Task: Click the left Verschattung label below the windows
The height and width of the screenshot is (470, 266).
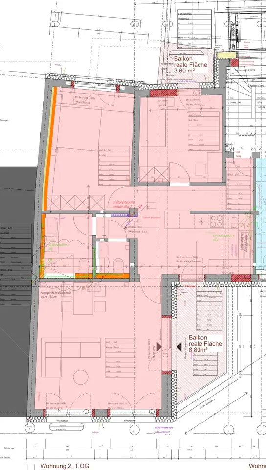Action: pyautogui.click(x=63, y=421)
